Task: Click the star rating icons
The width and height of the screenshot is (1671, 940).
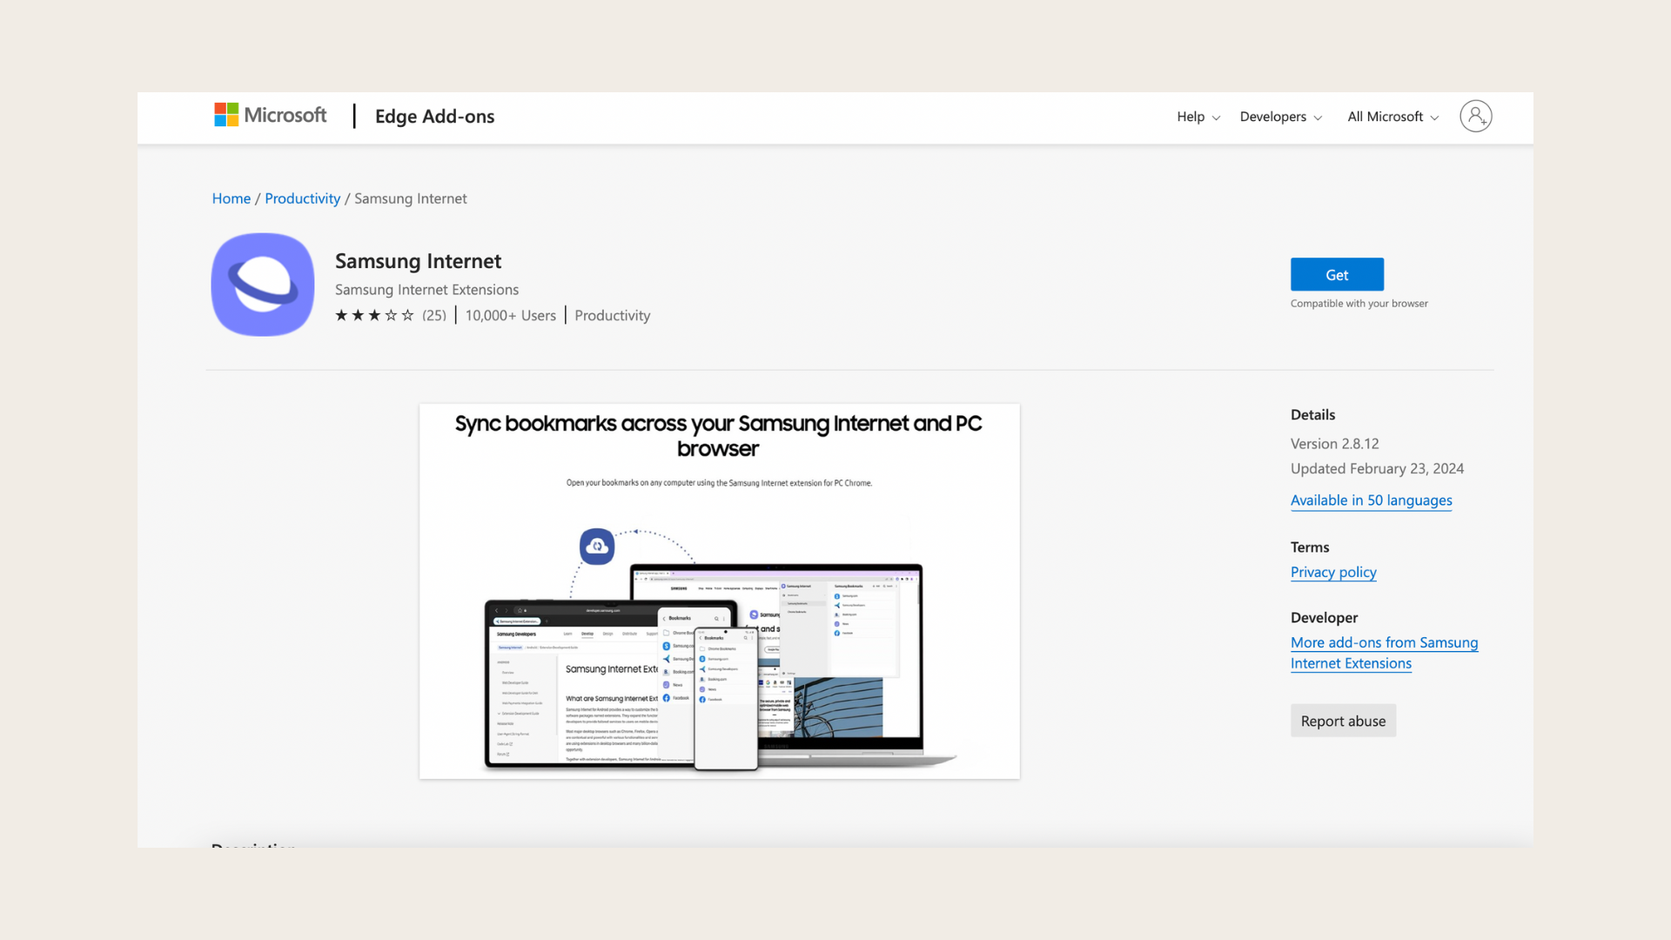Action: point(374,315)
